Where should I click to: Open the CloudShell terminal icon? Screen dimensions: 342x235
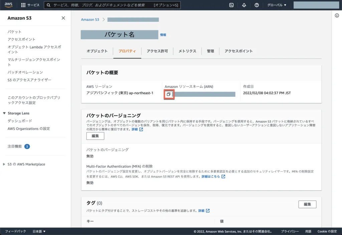[231, 5]
